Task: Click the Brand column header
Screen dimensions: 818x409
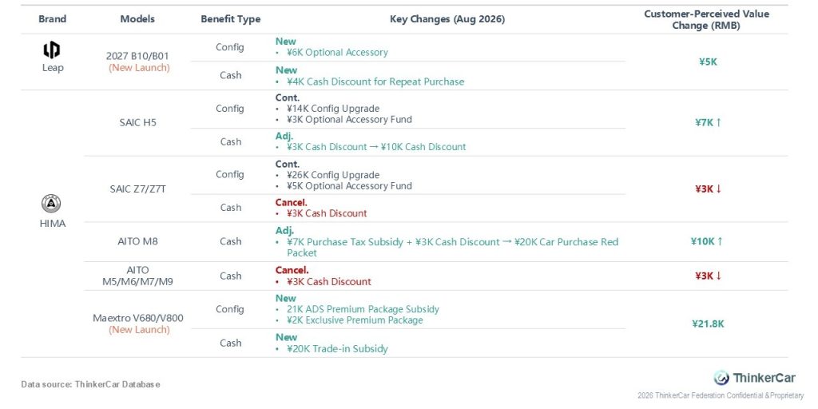Action: [52, 19]
